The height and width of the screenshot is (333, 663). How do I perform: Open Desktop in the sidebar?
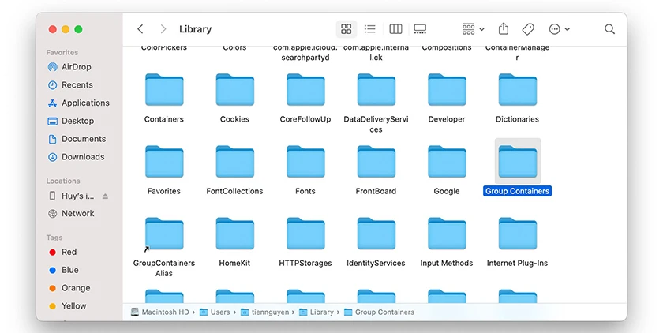click(70, 121)
